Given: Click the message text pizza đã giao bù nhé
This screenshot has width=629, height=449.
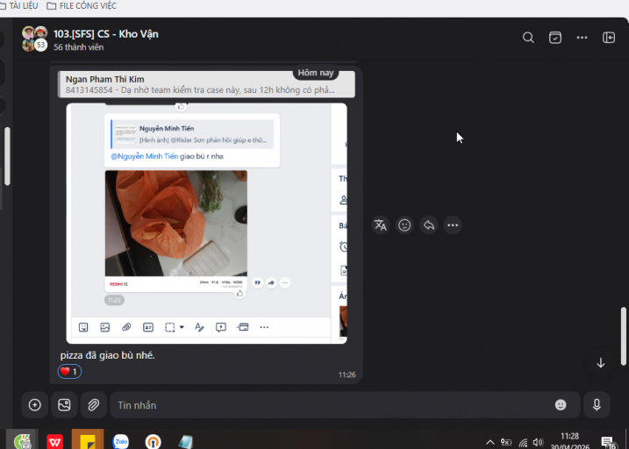Looking at the screenshot, I should 108,355.
